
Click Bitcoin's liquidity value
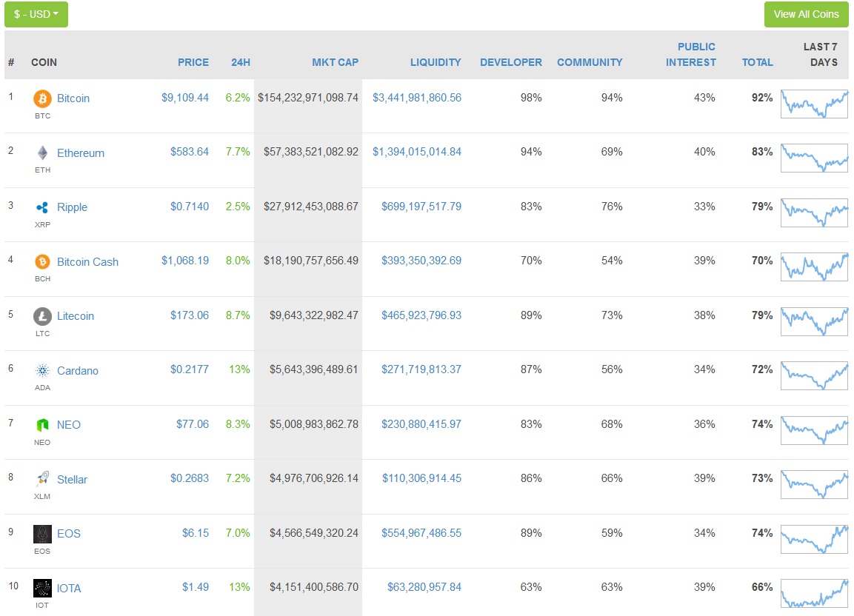point(417,98)
